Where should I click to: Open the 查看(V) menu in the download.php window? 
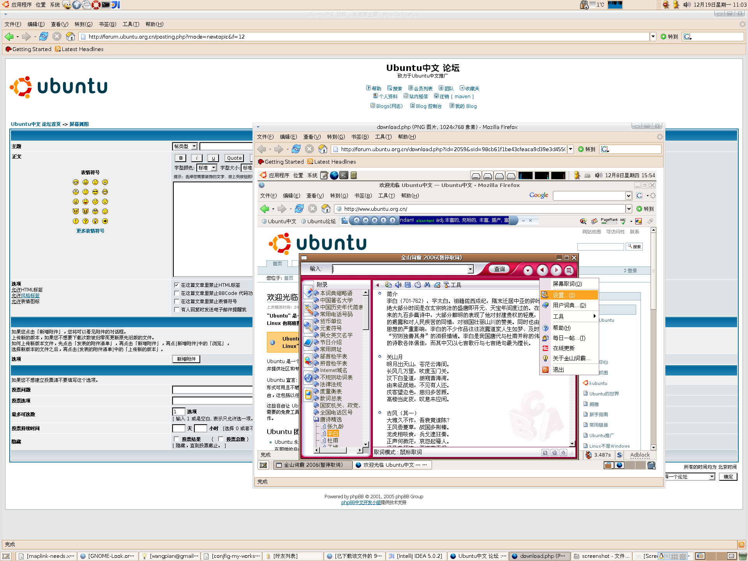(312, 137)
